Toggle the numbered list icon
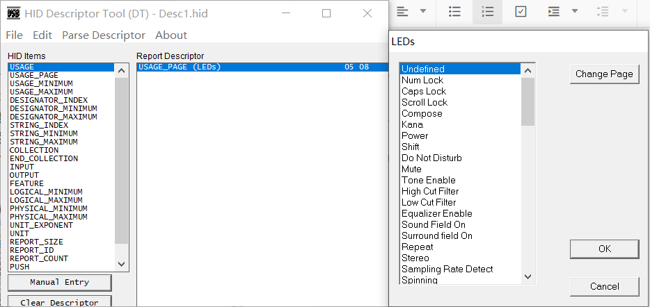650x307 pixels. pyautogui.click(x=488, y=11)
